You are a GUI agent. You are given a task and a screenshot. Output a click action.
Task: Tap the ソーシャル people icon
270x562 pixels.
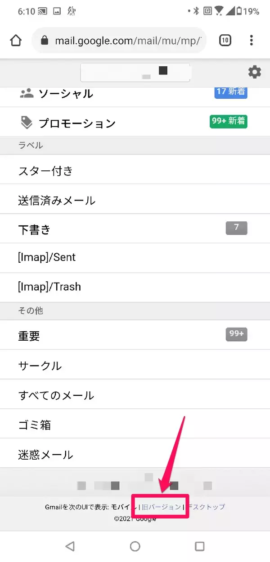(27, 93)
